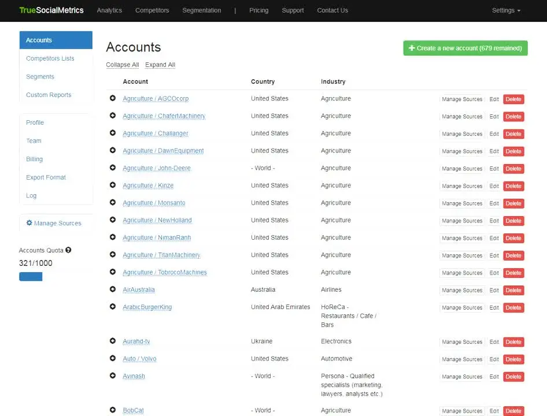Open the Settings dropdown menu
Screen dimensions: 547x416
505,10
